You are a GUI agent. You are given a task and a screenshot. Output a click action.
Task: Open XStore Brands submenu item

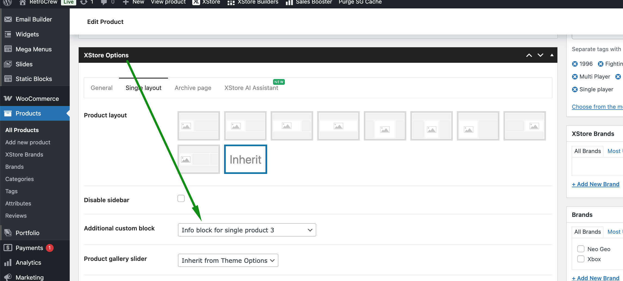(24, 155)
